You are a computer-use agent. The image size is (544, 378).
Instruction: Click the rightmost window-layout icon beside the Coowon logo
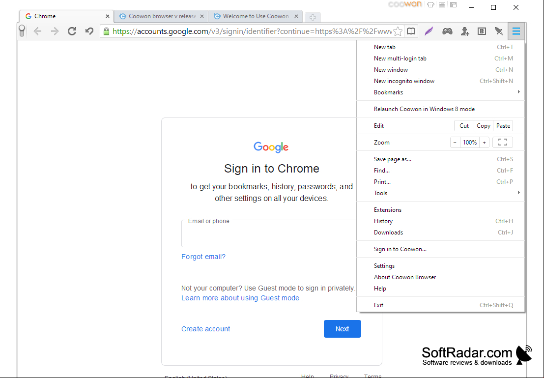pyautogui.click(x=454, y=5)
